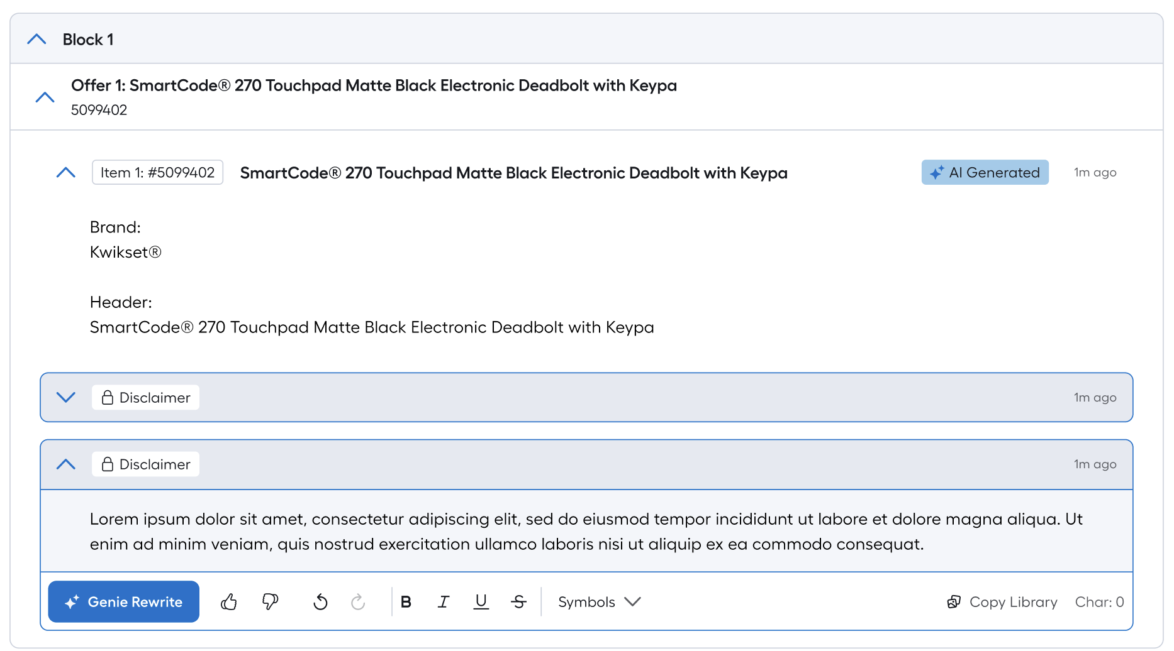1174x651 pixels.
Task: Click 1m ago on collapsed Disclaimer
Action: [1095, 397]
